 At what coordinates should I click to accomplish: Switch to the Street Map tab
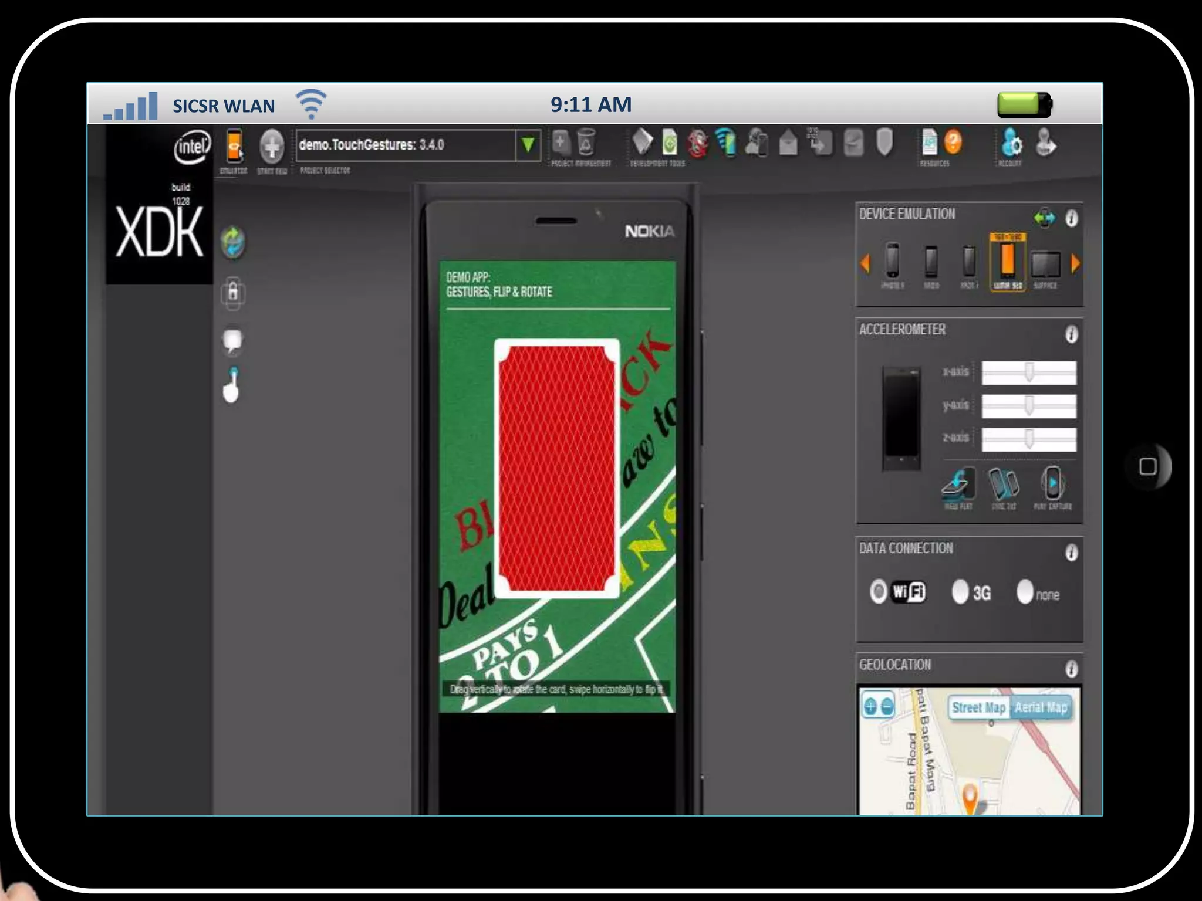(978, 707)
